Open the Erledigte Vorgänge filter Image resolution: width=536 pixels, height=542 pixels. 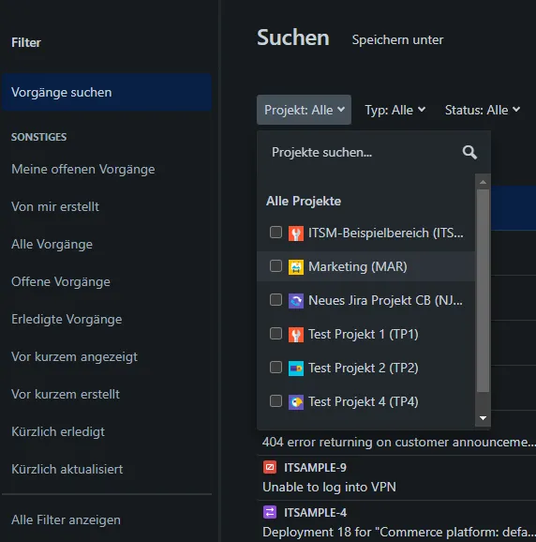[67, 320]
